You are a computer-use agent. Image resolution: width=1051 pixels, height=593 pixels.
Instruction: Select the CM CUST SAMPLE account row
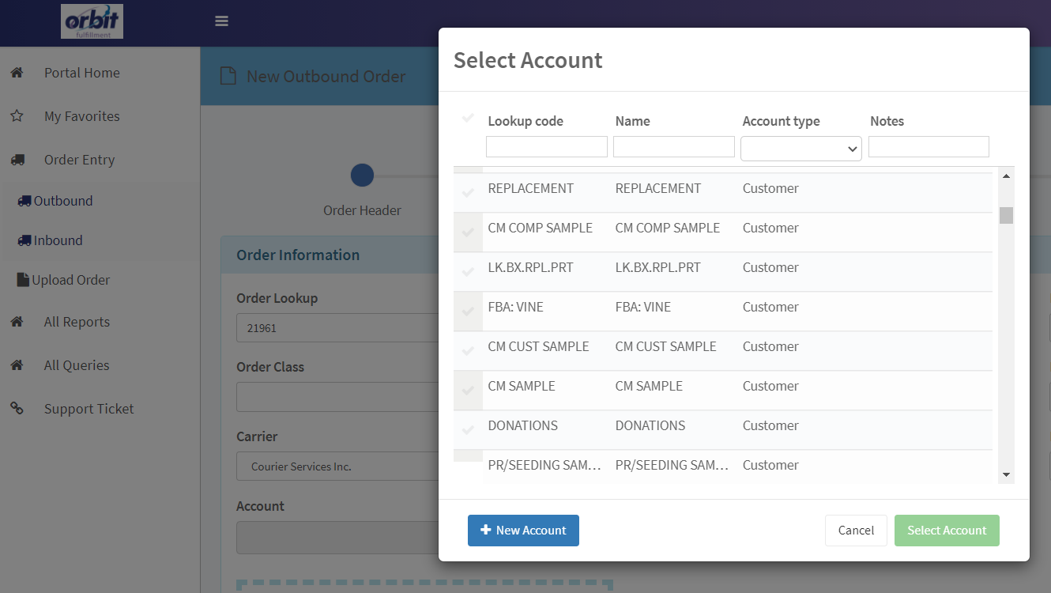point(723,351)
